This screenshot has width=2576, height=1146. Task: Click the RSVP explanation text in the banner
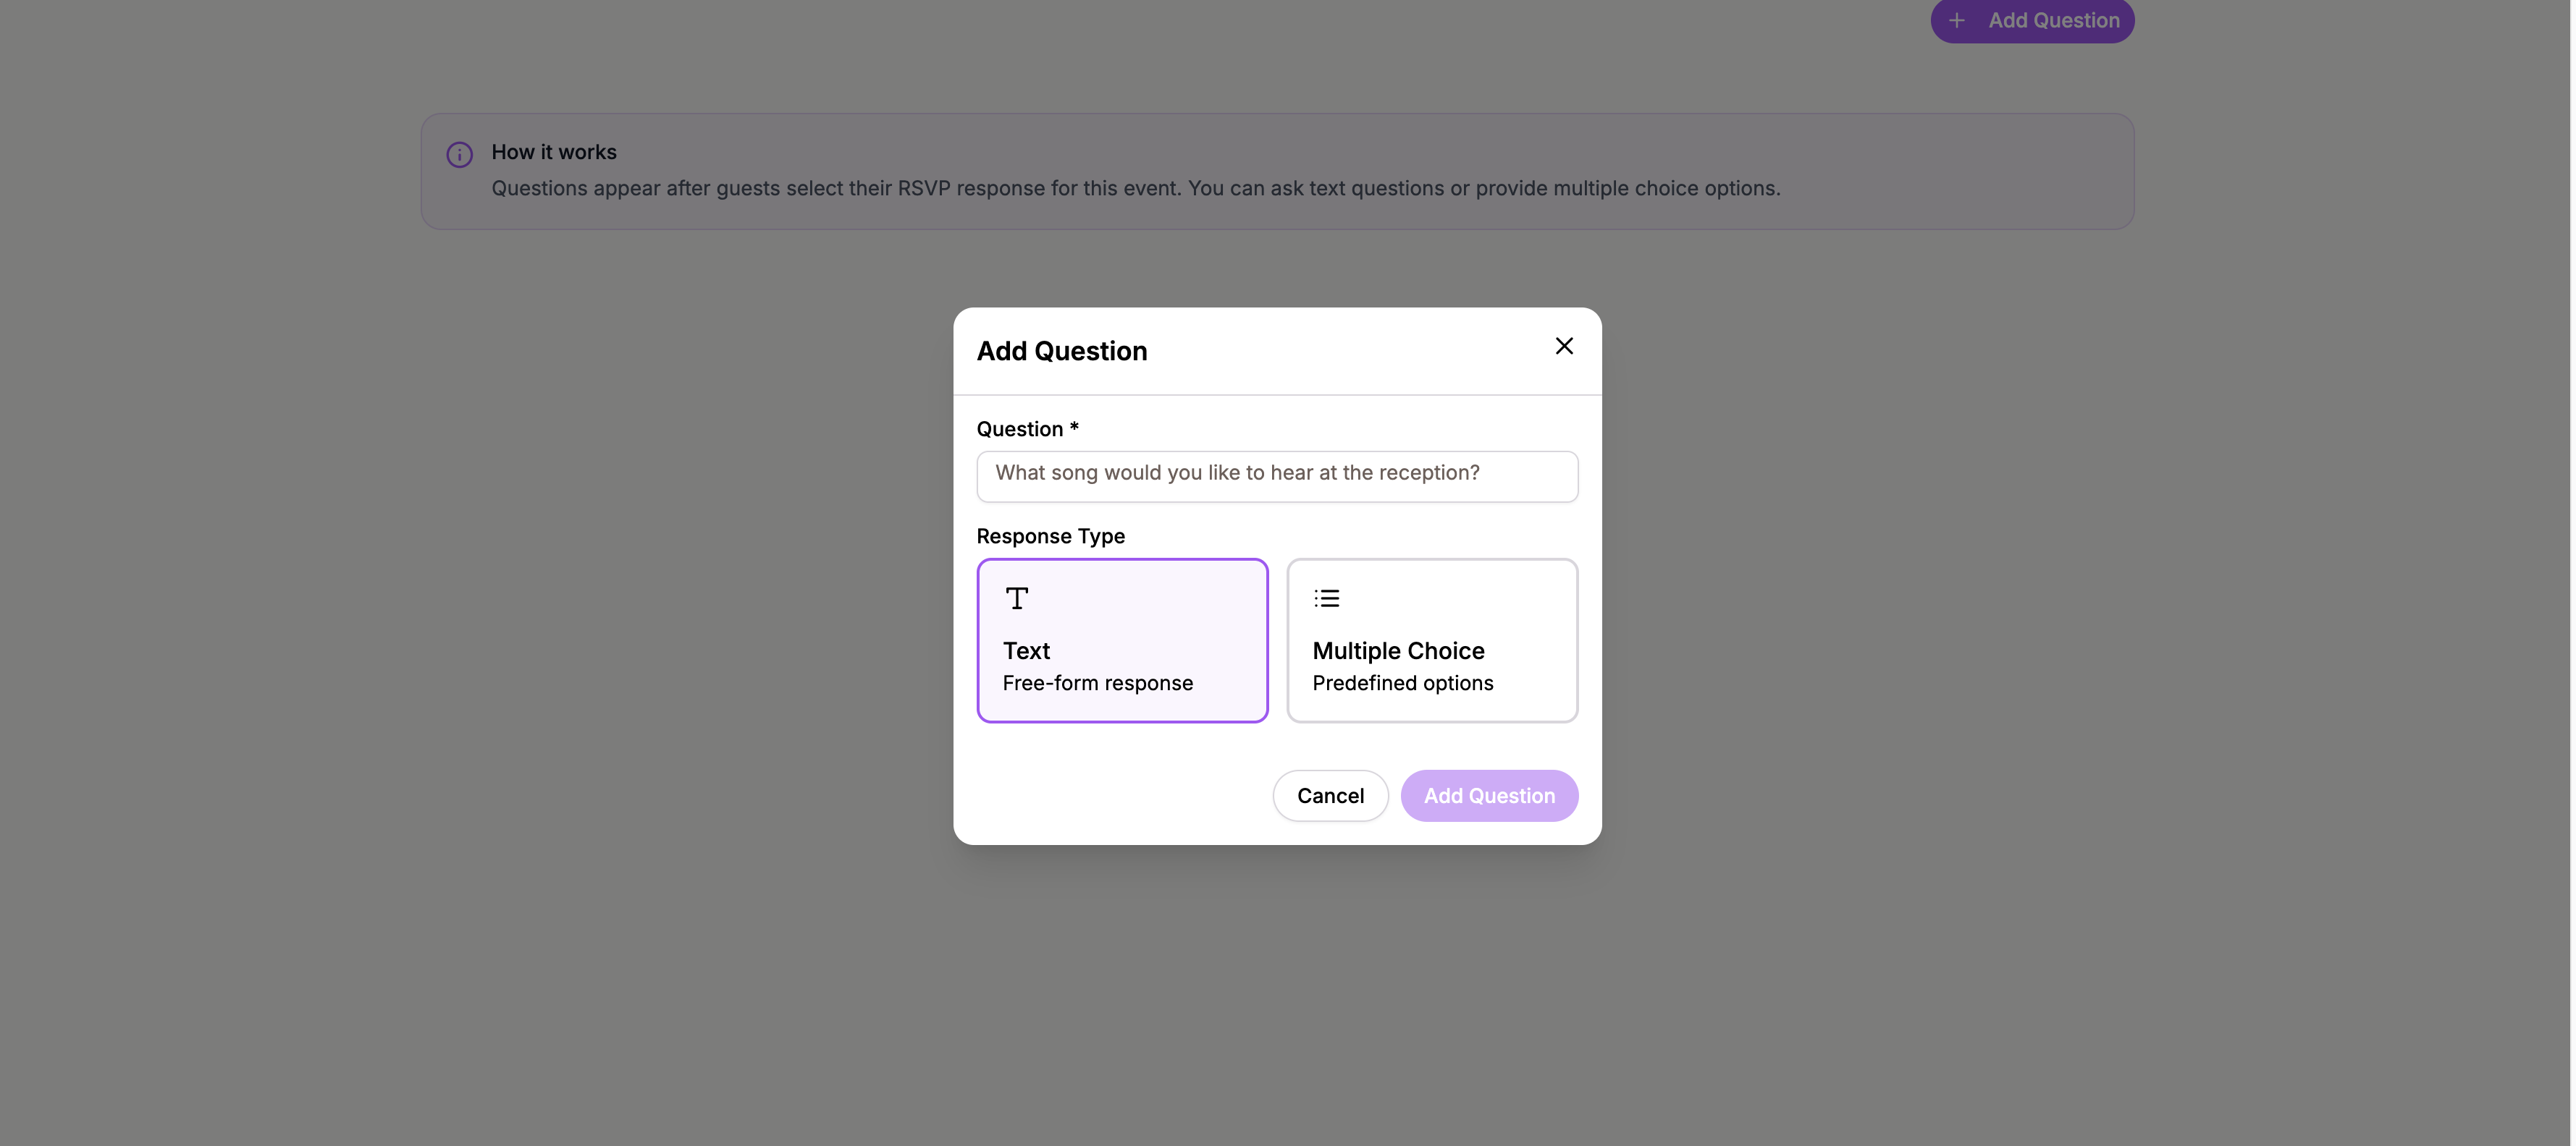pyautogui.click(x=1137, y=188)
